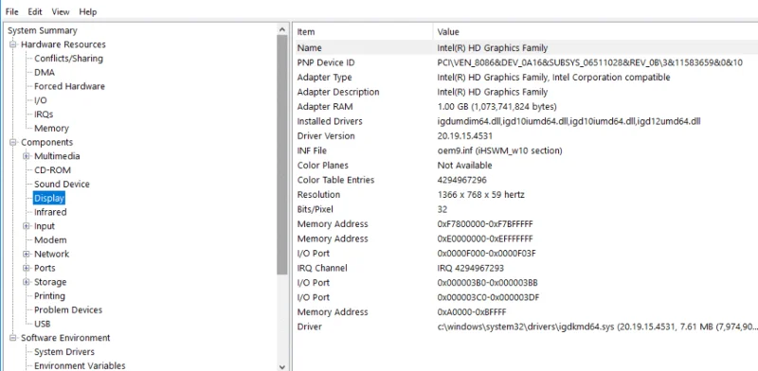This screenshot has height=371, width=758.
Task: Open Printing in the tree
Action: pos(49,296)
